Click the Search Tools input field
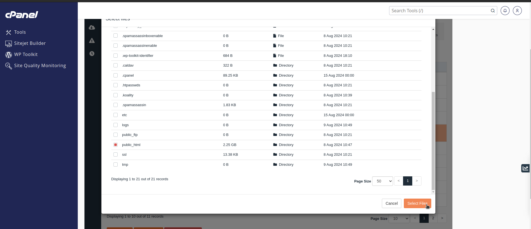Viewport: 531px width, 229px height. tap(440, 11)
